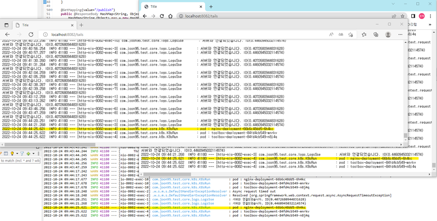Start Read aloud in Edge
This screenshot has width=437, height=221.
331,34
